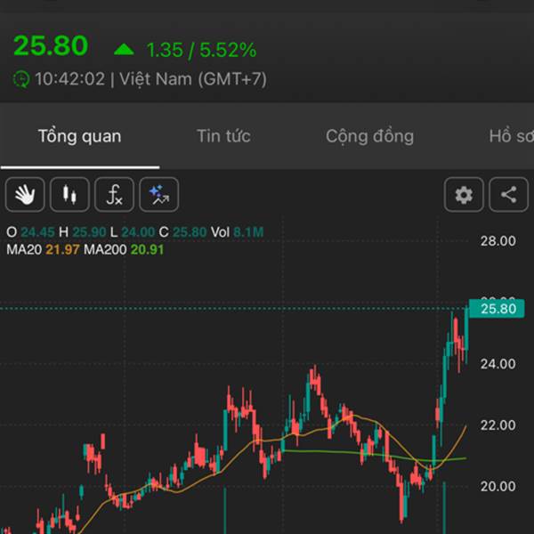Click the 1.35 / 5.52% change text
534x534 pixels.
201,50
